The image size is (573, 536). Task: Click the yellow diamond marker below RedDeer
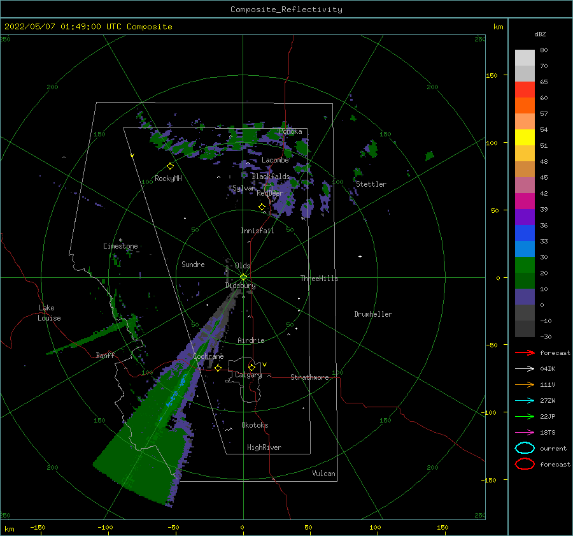point(262,207)
